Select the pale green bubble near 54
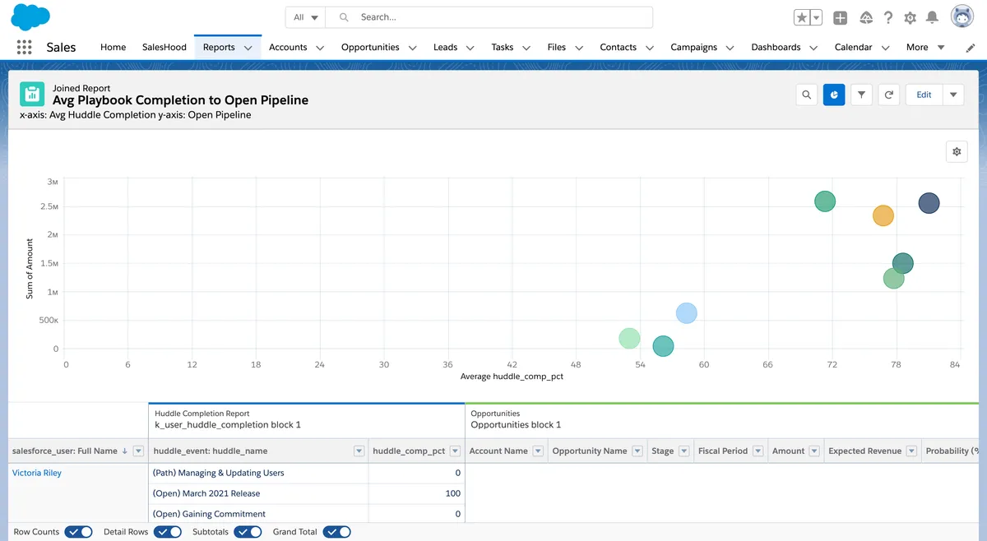This screenshot has width=987, height=541. (x=629, y=338)
